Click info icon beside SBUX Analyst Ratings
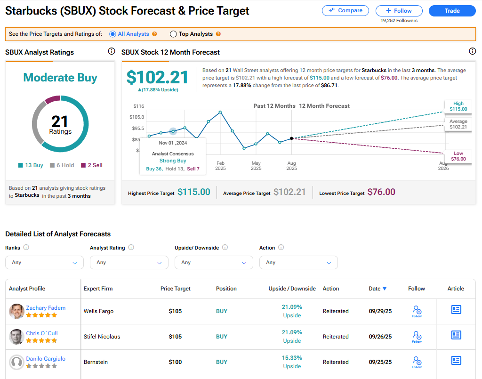Screen dimensions: 482x379 coord(112,51)
